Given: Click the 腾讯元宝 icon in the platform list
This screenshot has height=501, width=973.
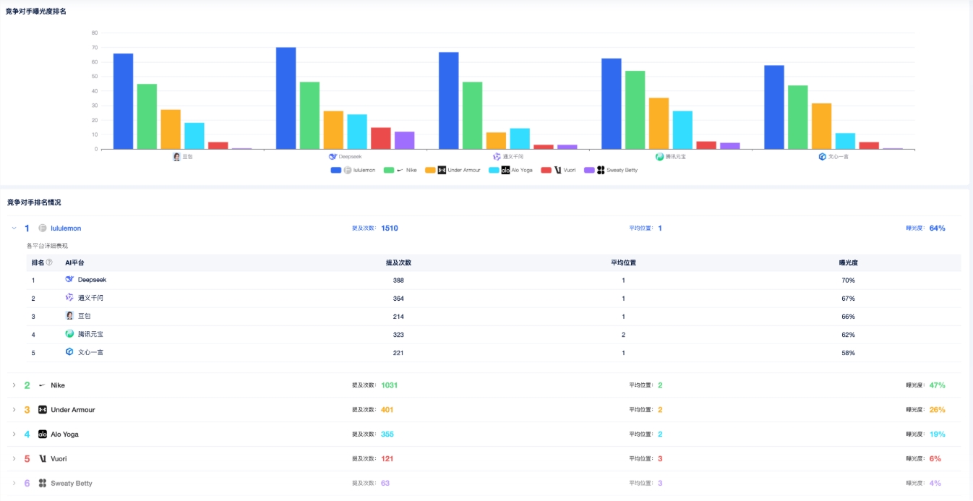Looking at the screenshot, I should 70,334.
